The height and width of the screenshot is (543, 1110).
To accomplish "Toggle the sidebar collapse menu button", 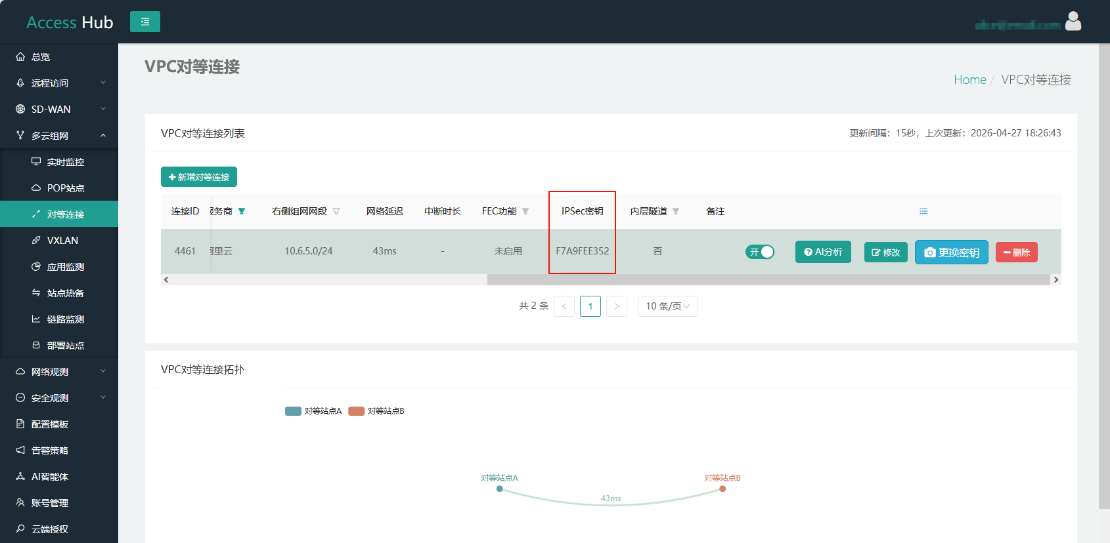I will [145, 22].
